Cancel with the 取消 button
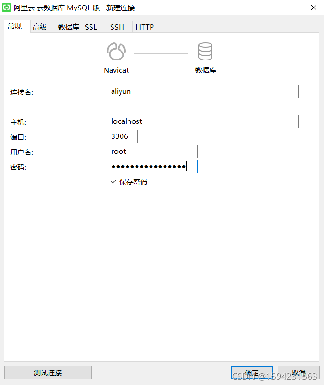This screenshot has width=324, height=385. [299, 372]
